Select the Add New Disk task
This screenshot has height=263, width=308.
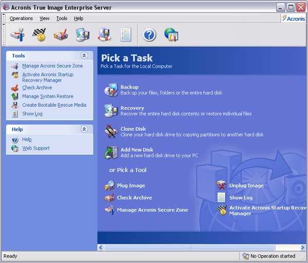[x=137, y=150]
